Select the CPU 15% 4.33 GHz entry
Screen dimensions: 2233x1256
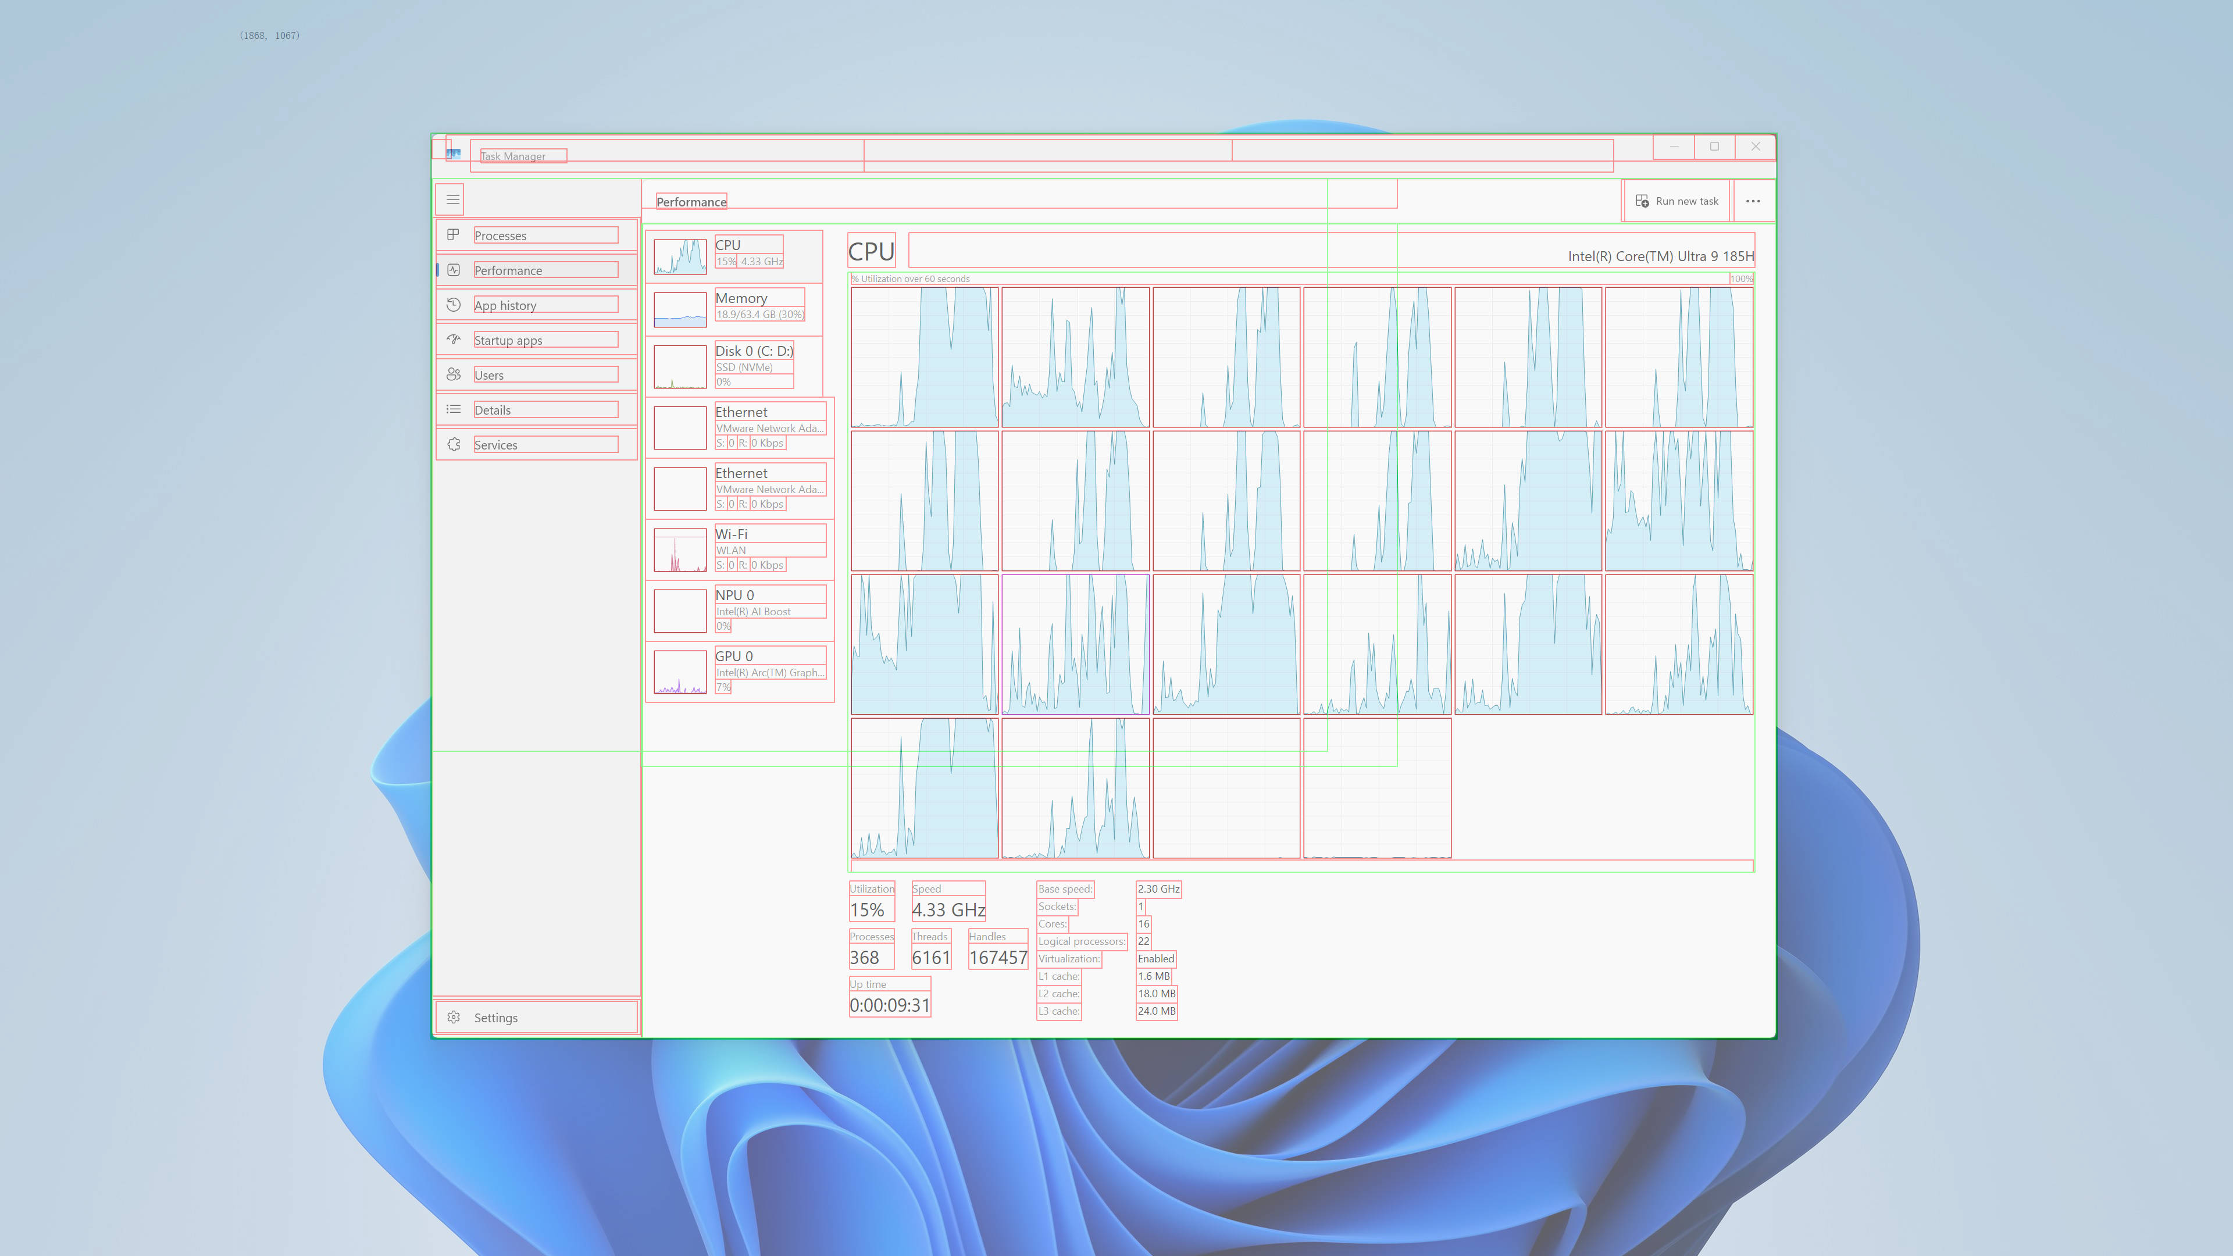tap(733, 256)
